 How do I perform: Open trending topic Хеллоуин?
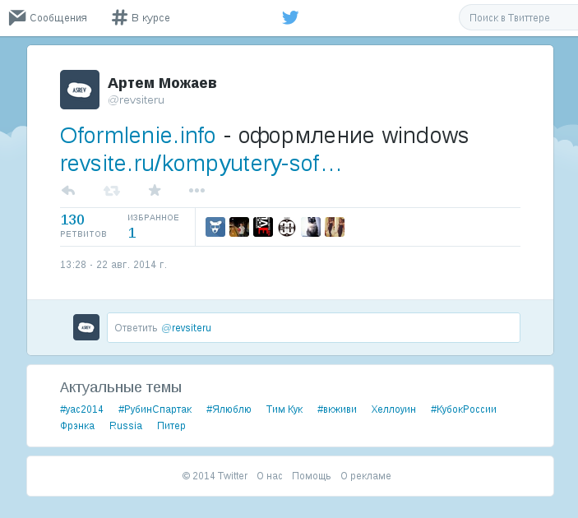click(393, 409)
